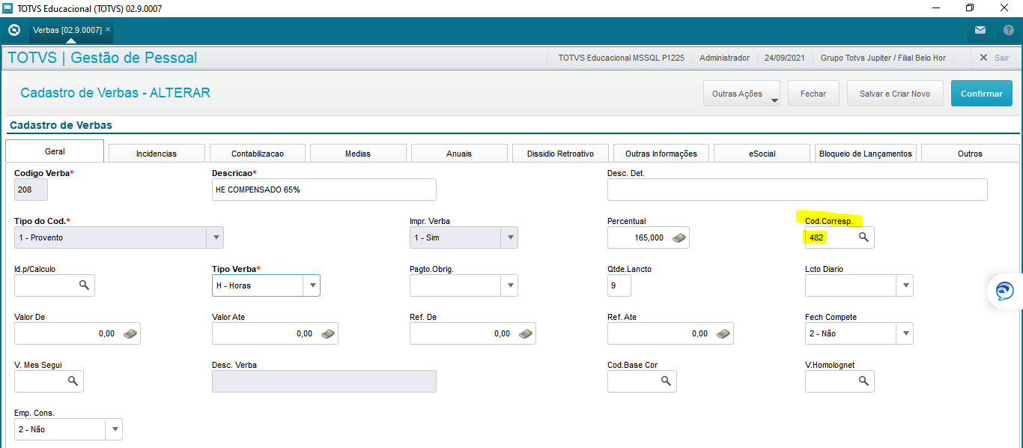Open Cod.Corresp. search magnifier
Image resolution: width=1023 pixels, height=448 pixels.
click(863, 237)
